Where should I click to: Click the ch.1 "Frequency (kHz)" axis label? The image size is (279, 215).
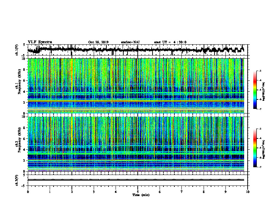(x=19, y=81)
